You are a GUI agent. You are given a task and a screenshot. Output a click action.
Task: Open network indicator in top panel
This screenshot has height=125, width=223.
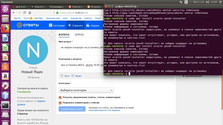181,2
